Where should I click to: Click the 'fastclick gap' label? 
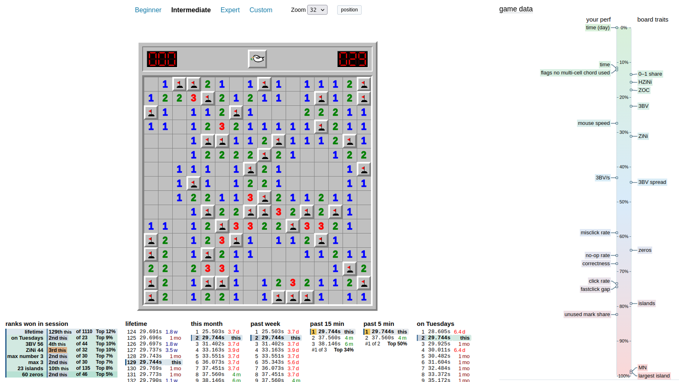[595, 289]
